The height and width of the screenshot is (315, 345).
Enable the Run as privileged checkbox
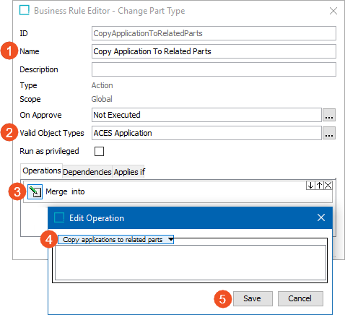[x=99, y=152]
